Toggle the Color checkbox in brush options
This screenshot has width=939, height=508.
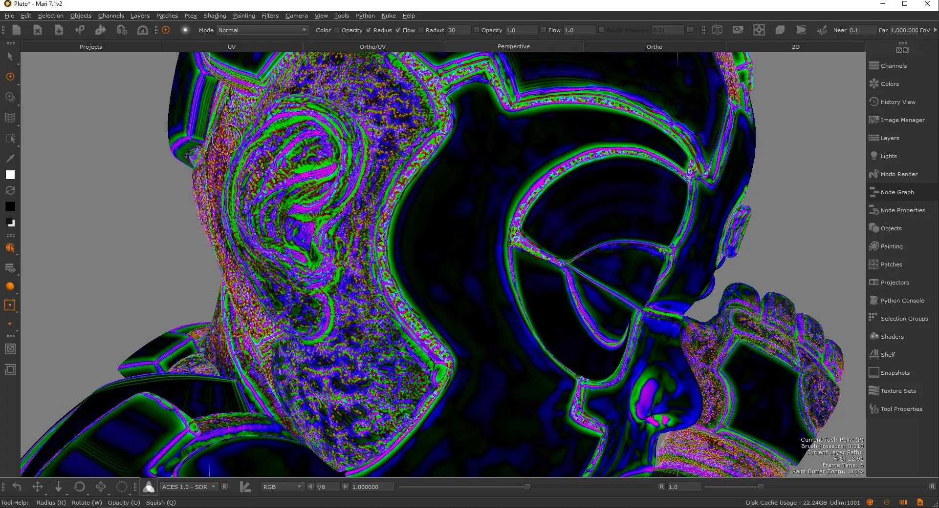point(337,30)
